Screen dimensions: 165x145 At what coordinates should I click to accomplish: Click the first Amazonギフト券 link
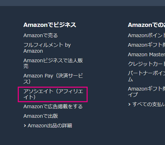[147, 45]
